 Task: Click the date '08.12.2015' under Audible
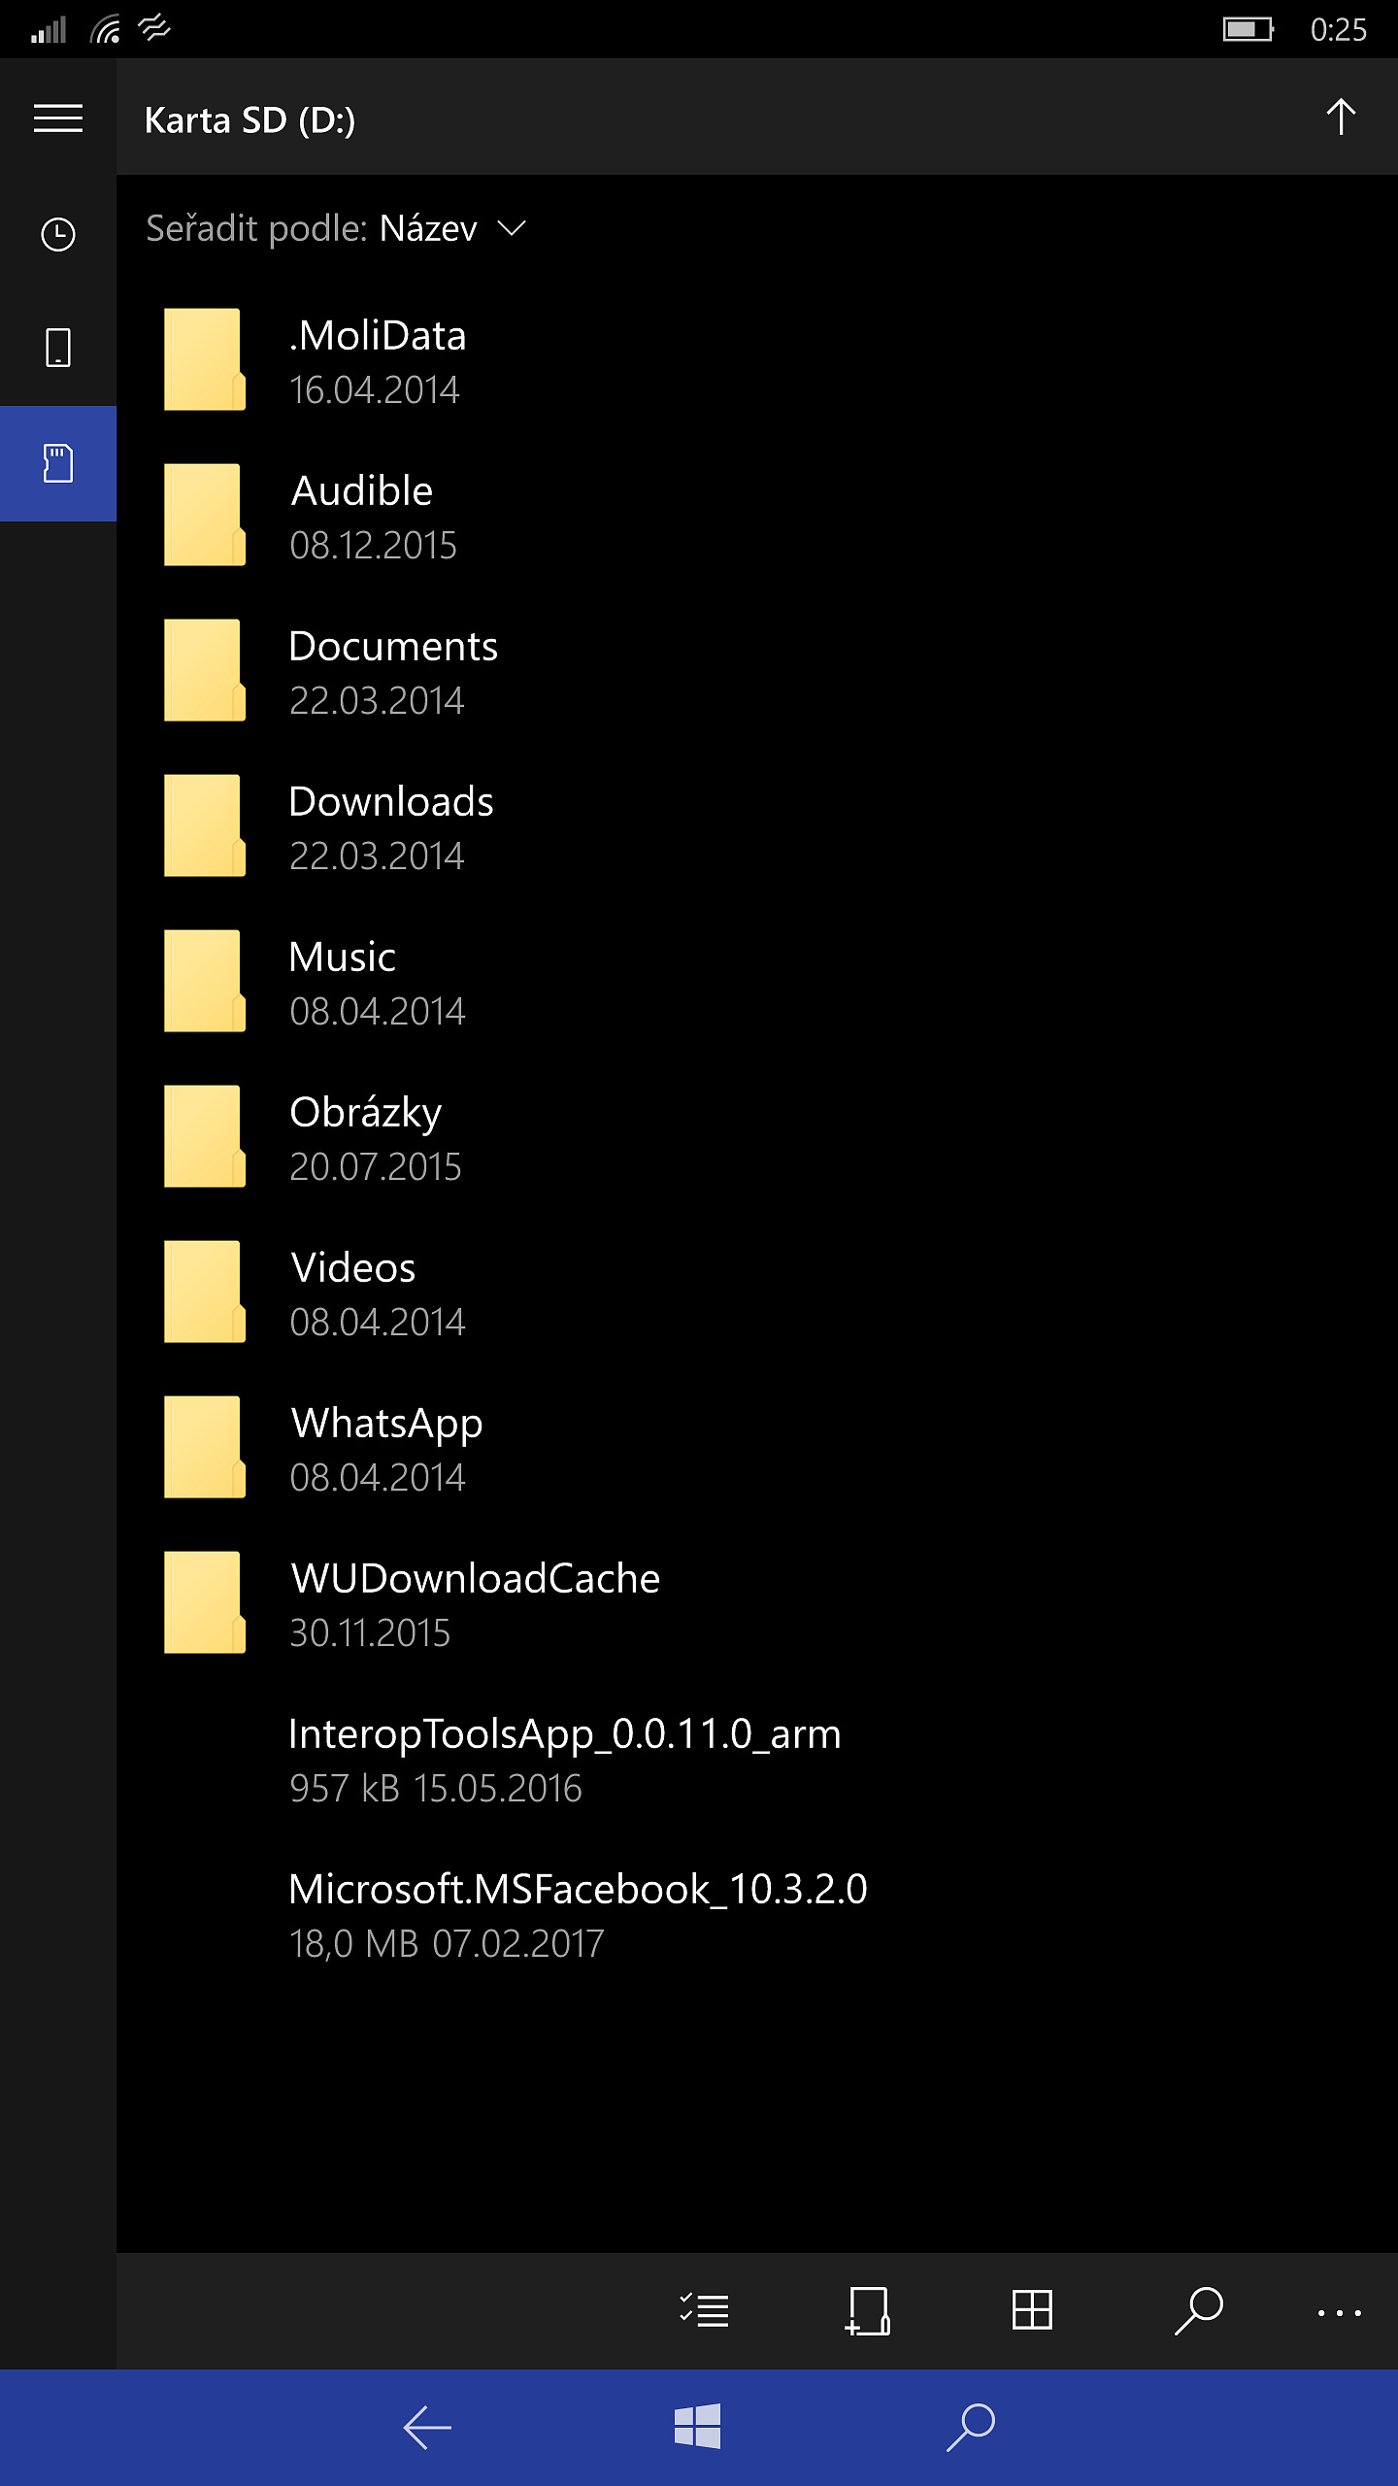click(374, 546)
